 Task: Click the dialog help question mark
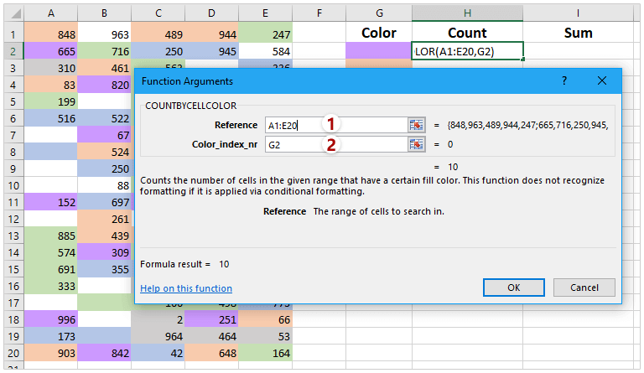[x=564, y=80]
